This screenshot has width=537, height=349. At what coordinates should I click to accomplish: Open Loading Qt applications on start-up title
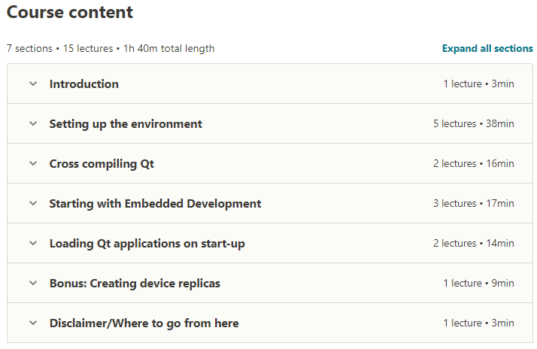[x=147, y=244]
